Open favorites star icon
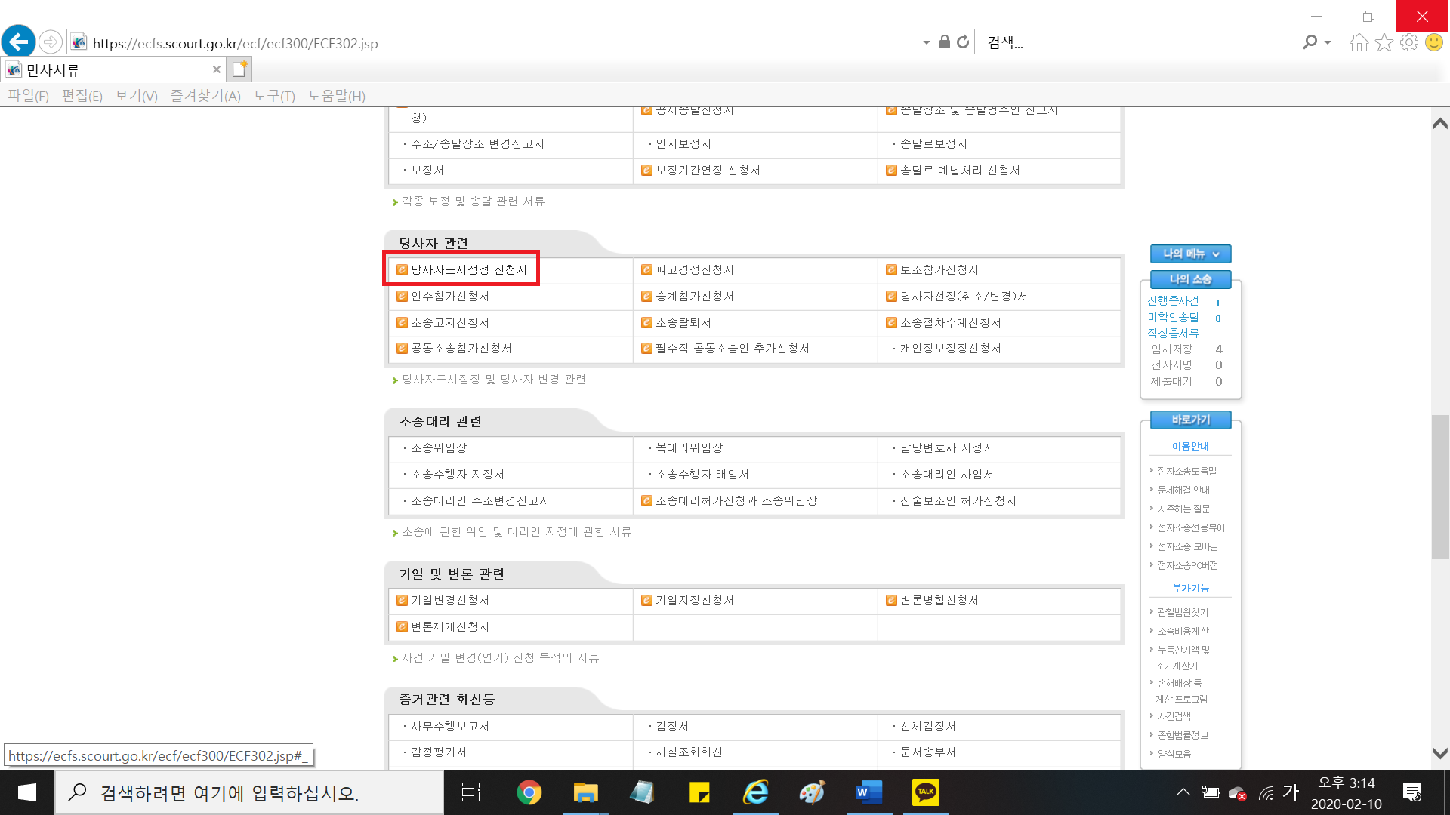Image resolution: width=1450 pixels, height=815 pixels. (x=1384, y=42)
